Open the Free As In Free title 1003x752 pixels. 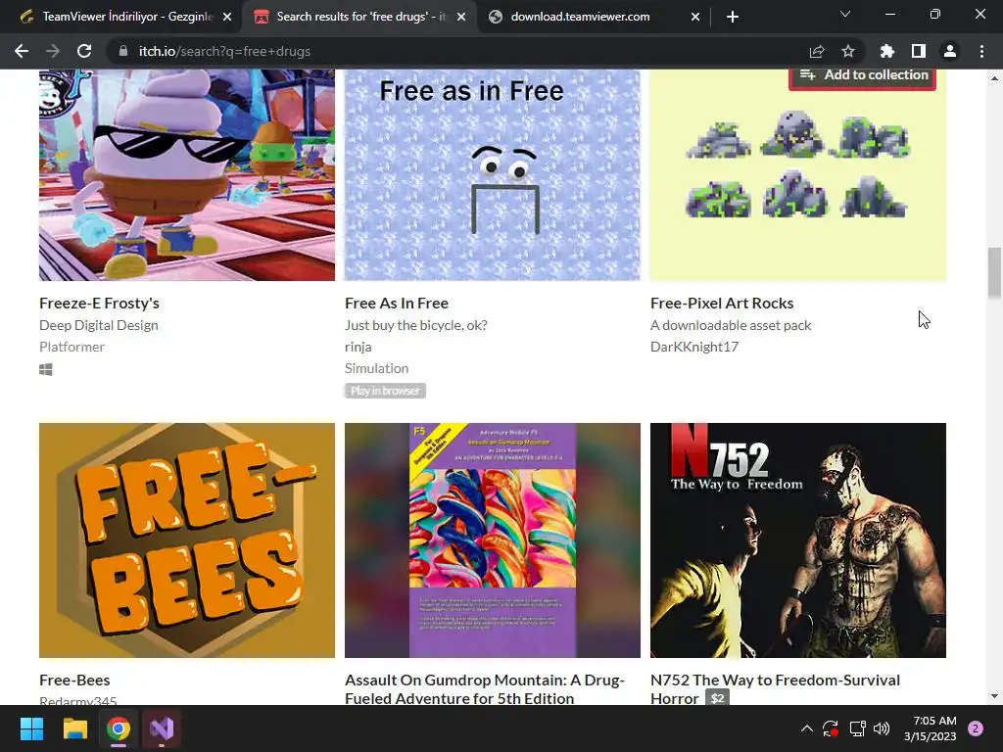point(397,304)
